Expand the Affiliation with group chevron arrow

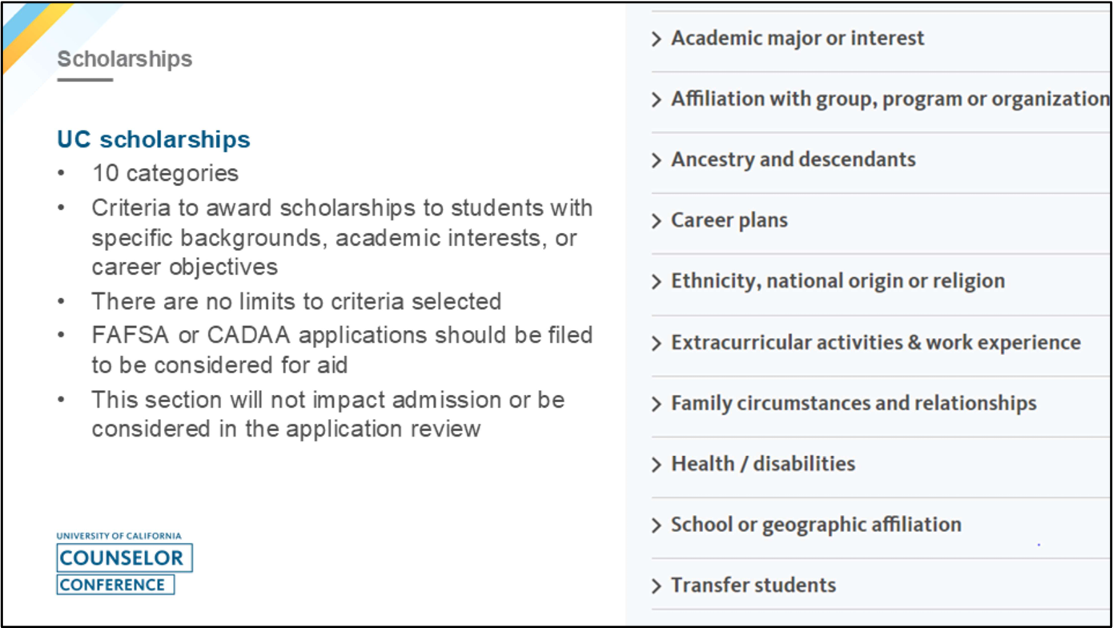(x=657, y=99)
